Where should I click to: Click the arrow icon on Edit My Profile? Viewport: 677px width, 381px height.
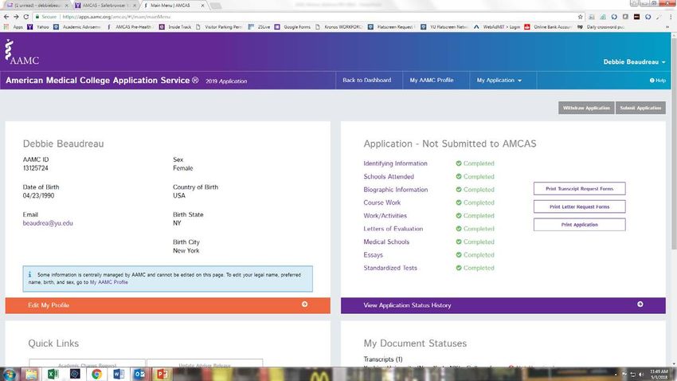pos(304,304)
